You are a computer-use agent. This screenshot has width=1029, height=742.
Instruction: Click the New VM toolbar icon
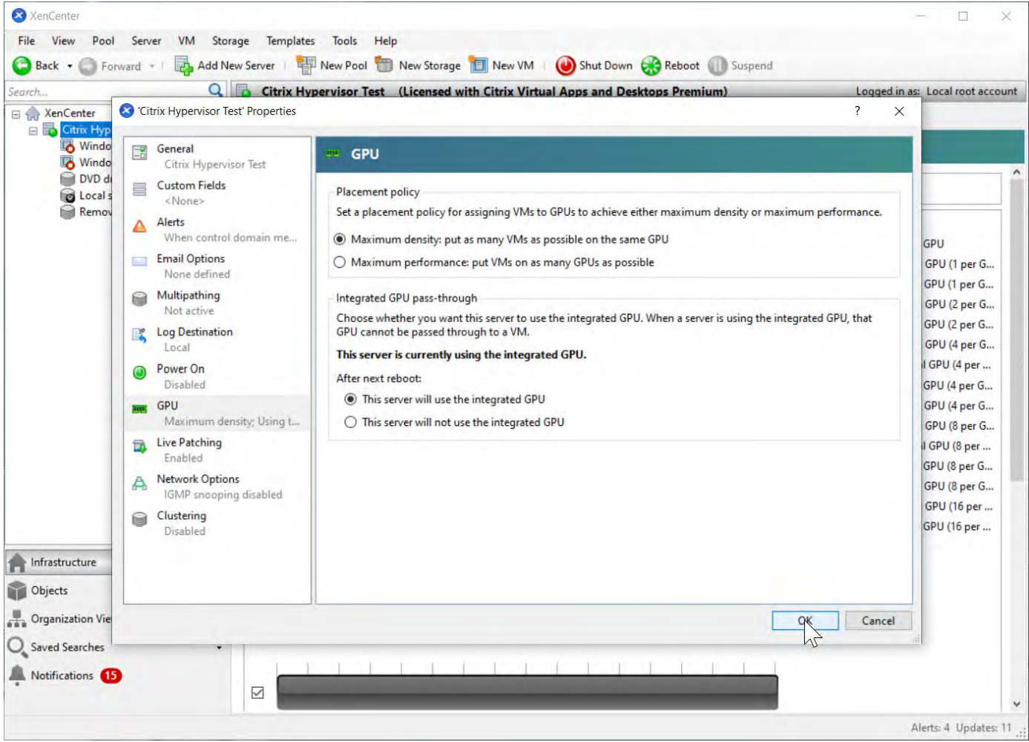pos(479,66)
